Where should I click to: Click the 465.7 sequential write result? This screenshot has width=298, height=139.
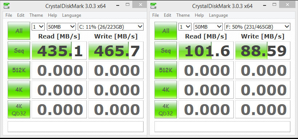(116, 50)
